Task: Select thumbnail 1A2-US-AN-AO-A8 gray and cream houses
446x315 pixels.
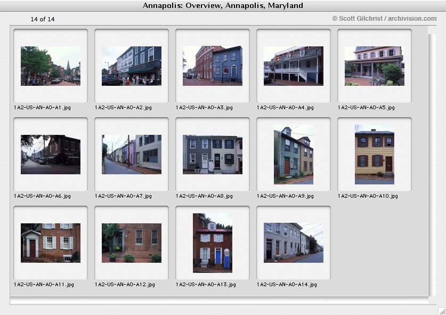Action: point(213,155)
